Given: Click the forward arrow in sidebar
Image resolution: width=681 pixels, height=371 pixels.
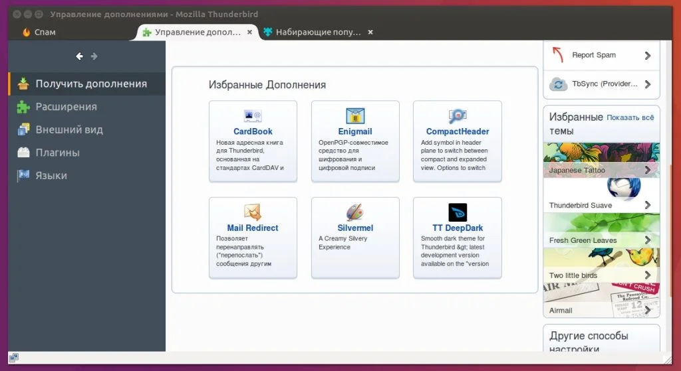Looking at the screenshot, I should click(x=94, y=56).
